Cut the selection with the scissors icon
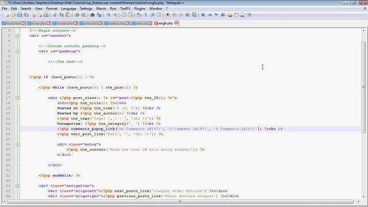The image size is (368, 207). [x=55, y=15]
